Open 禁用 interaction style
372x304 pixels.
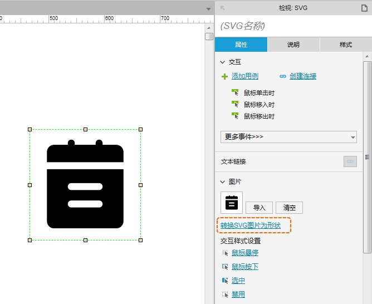pos(238,295)
